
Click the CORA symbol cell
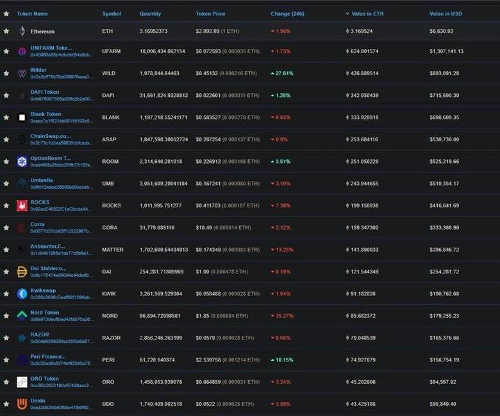110,228
